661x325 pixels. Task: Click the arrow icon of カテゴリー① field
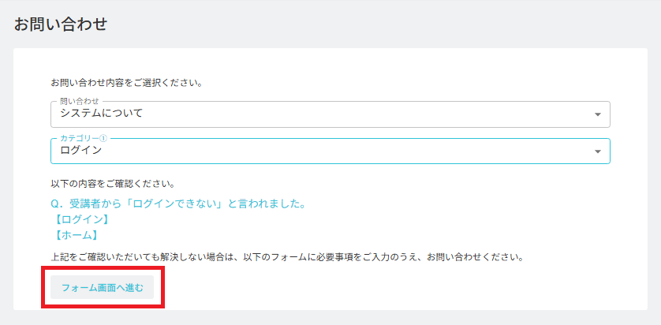coord(597,151)
